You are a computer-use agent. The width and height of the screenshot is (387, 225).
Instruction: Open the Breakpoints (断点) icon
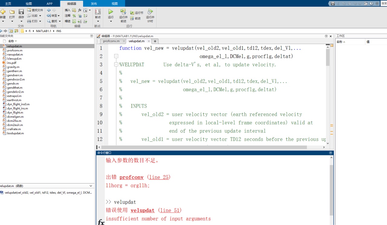(x=98, y=11)
